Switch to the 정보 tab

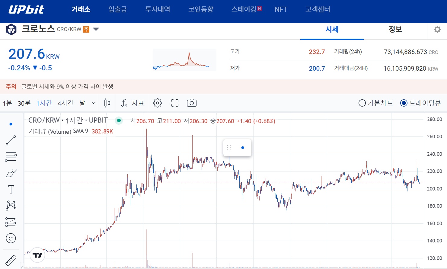tap(395, 30)
